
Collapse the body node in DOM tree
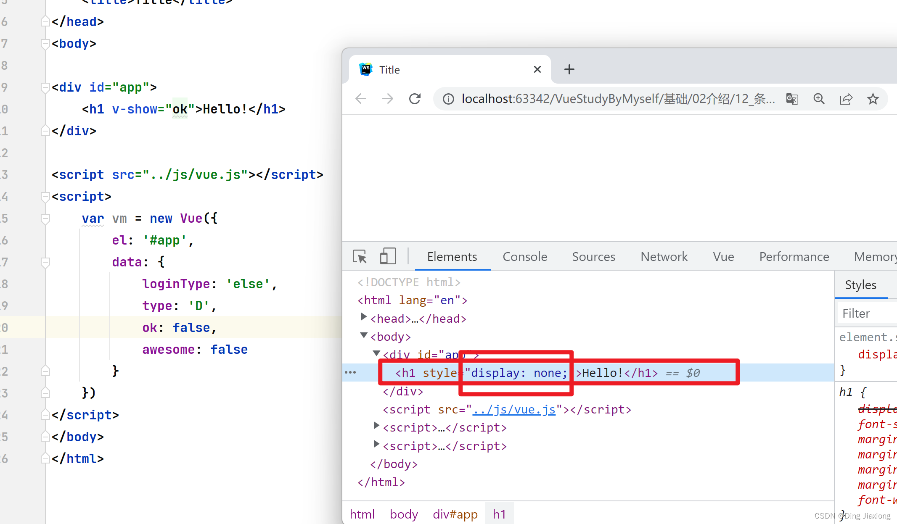[x=364, y=335]
